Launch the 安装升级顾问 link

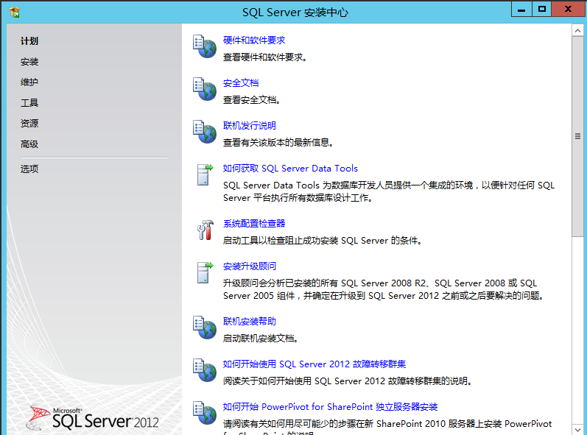tap(250, 266)
